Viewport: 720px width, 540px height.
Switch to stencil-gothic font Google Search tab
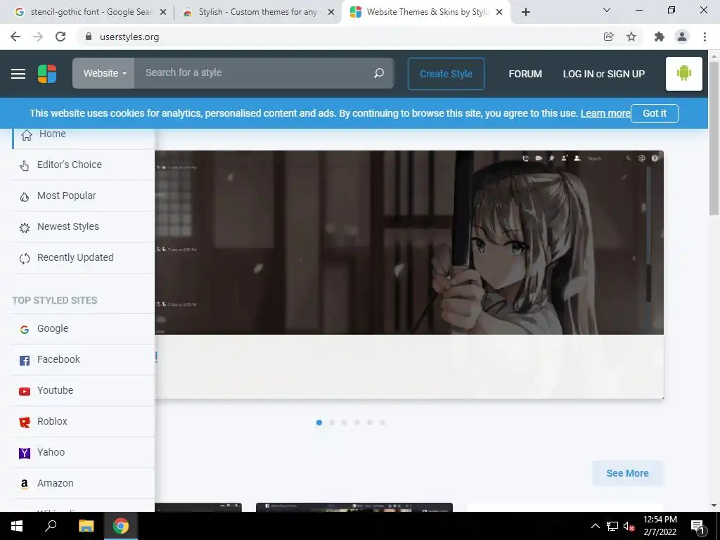(x=91, y=12)
